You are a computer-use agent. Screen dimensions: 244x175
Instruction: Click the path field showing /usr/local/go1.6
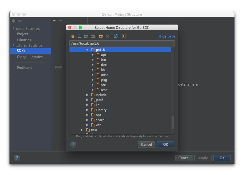point(122,43)
